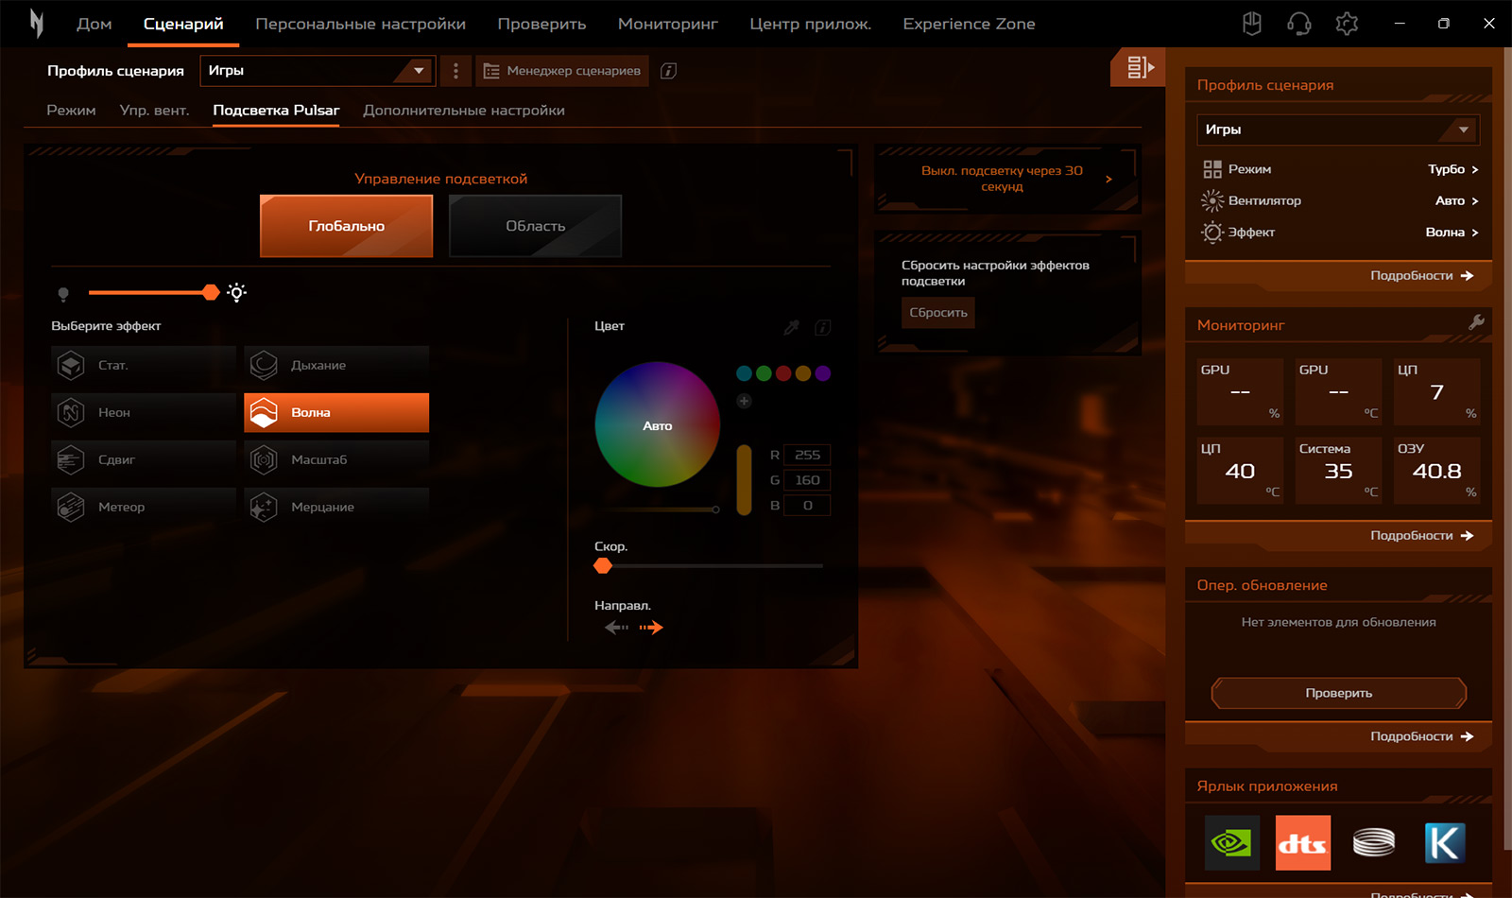Collapse the right sidebar panel
The image size is (1512, 898).
coord(1139,67)
